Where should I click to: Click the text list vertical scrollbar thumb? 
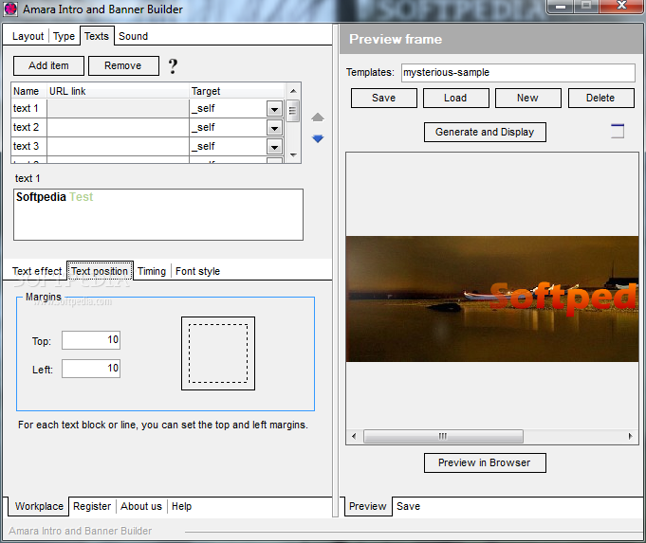tap(293, 111)
